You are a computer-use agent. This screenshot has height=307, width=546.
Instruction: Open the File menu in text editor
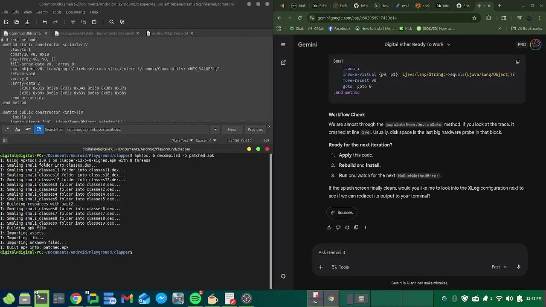click(x=5, y=12)
